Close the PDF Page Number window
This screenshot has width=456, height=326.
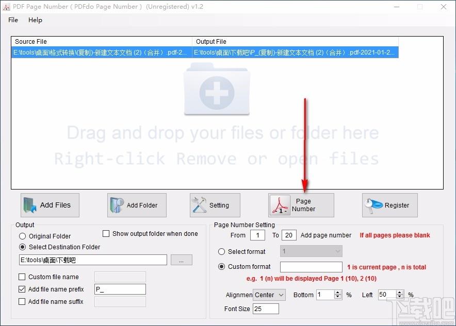pos(444,7)
